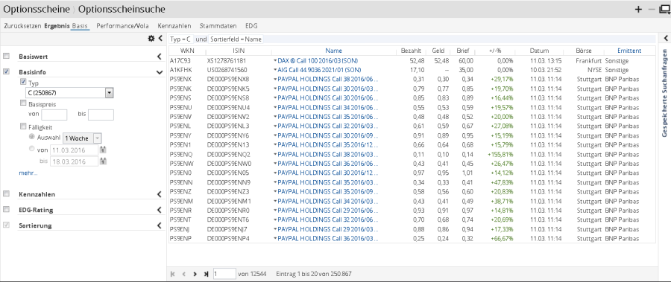Jump to the last results page

(206, 274)
